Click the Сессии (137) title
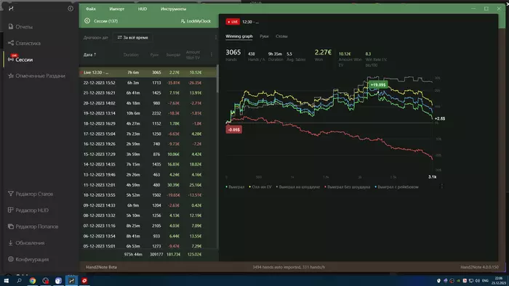509x286 pixels. [x=105, y=21]
